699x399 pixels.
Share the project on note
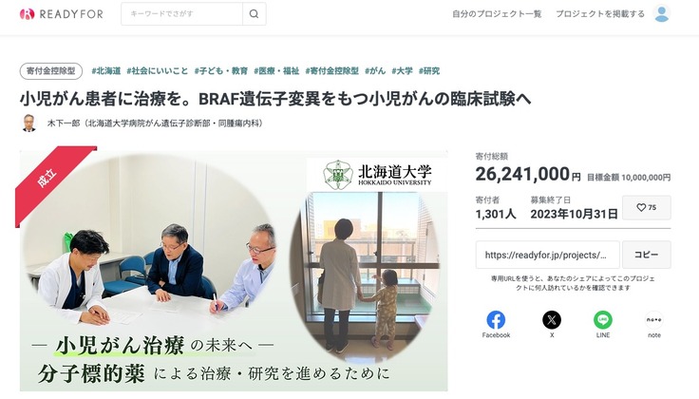(654, 325)
